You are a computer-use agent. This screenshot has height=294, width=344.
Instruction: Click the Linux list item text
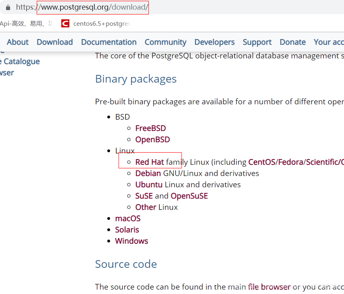tap(125, 151)
